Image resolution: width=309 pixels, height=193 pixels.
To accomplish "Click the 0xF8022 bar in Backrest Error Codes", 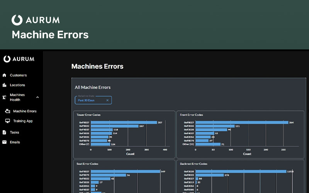I will [x=210, y=175].
